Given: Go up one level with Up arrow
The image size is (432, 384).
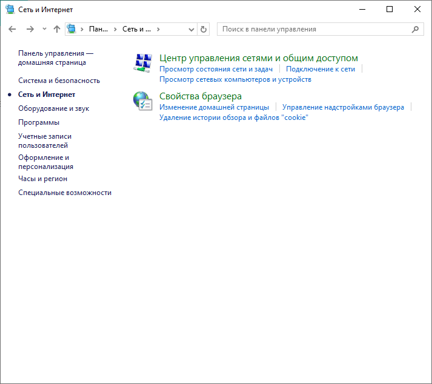Looking at the screenshot, I should pyautogui.click(x=57, y=29).
